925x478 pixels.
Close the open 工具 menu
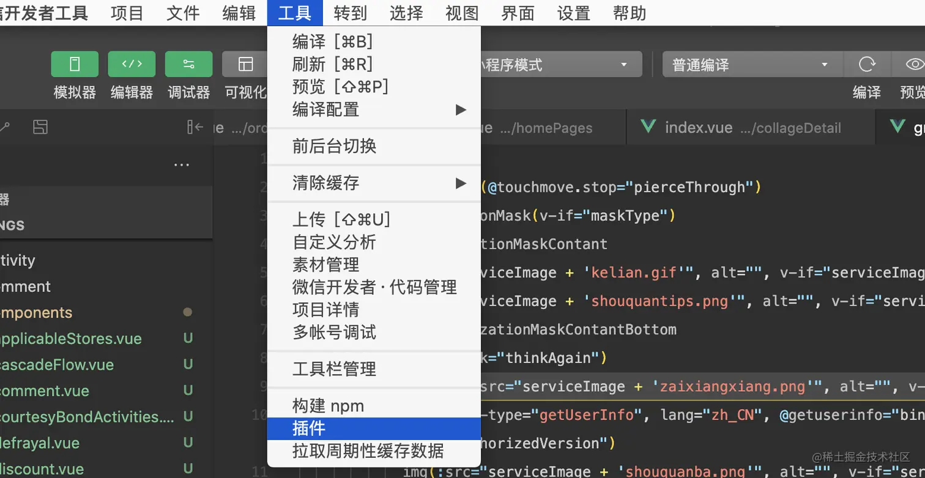point(295,13)
